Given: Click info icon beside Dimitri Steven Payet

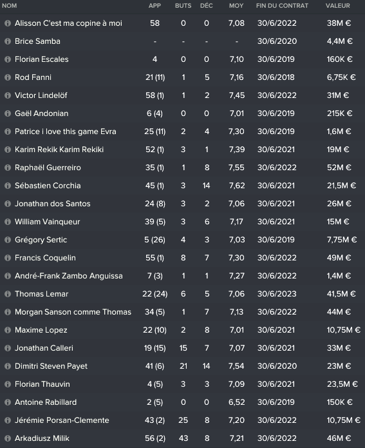Looking at the screenshot, I should click(8, 366).
